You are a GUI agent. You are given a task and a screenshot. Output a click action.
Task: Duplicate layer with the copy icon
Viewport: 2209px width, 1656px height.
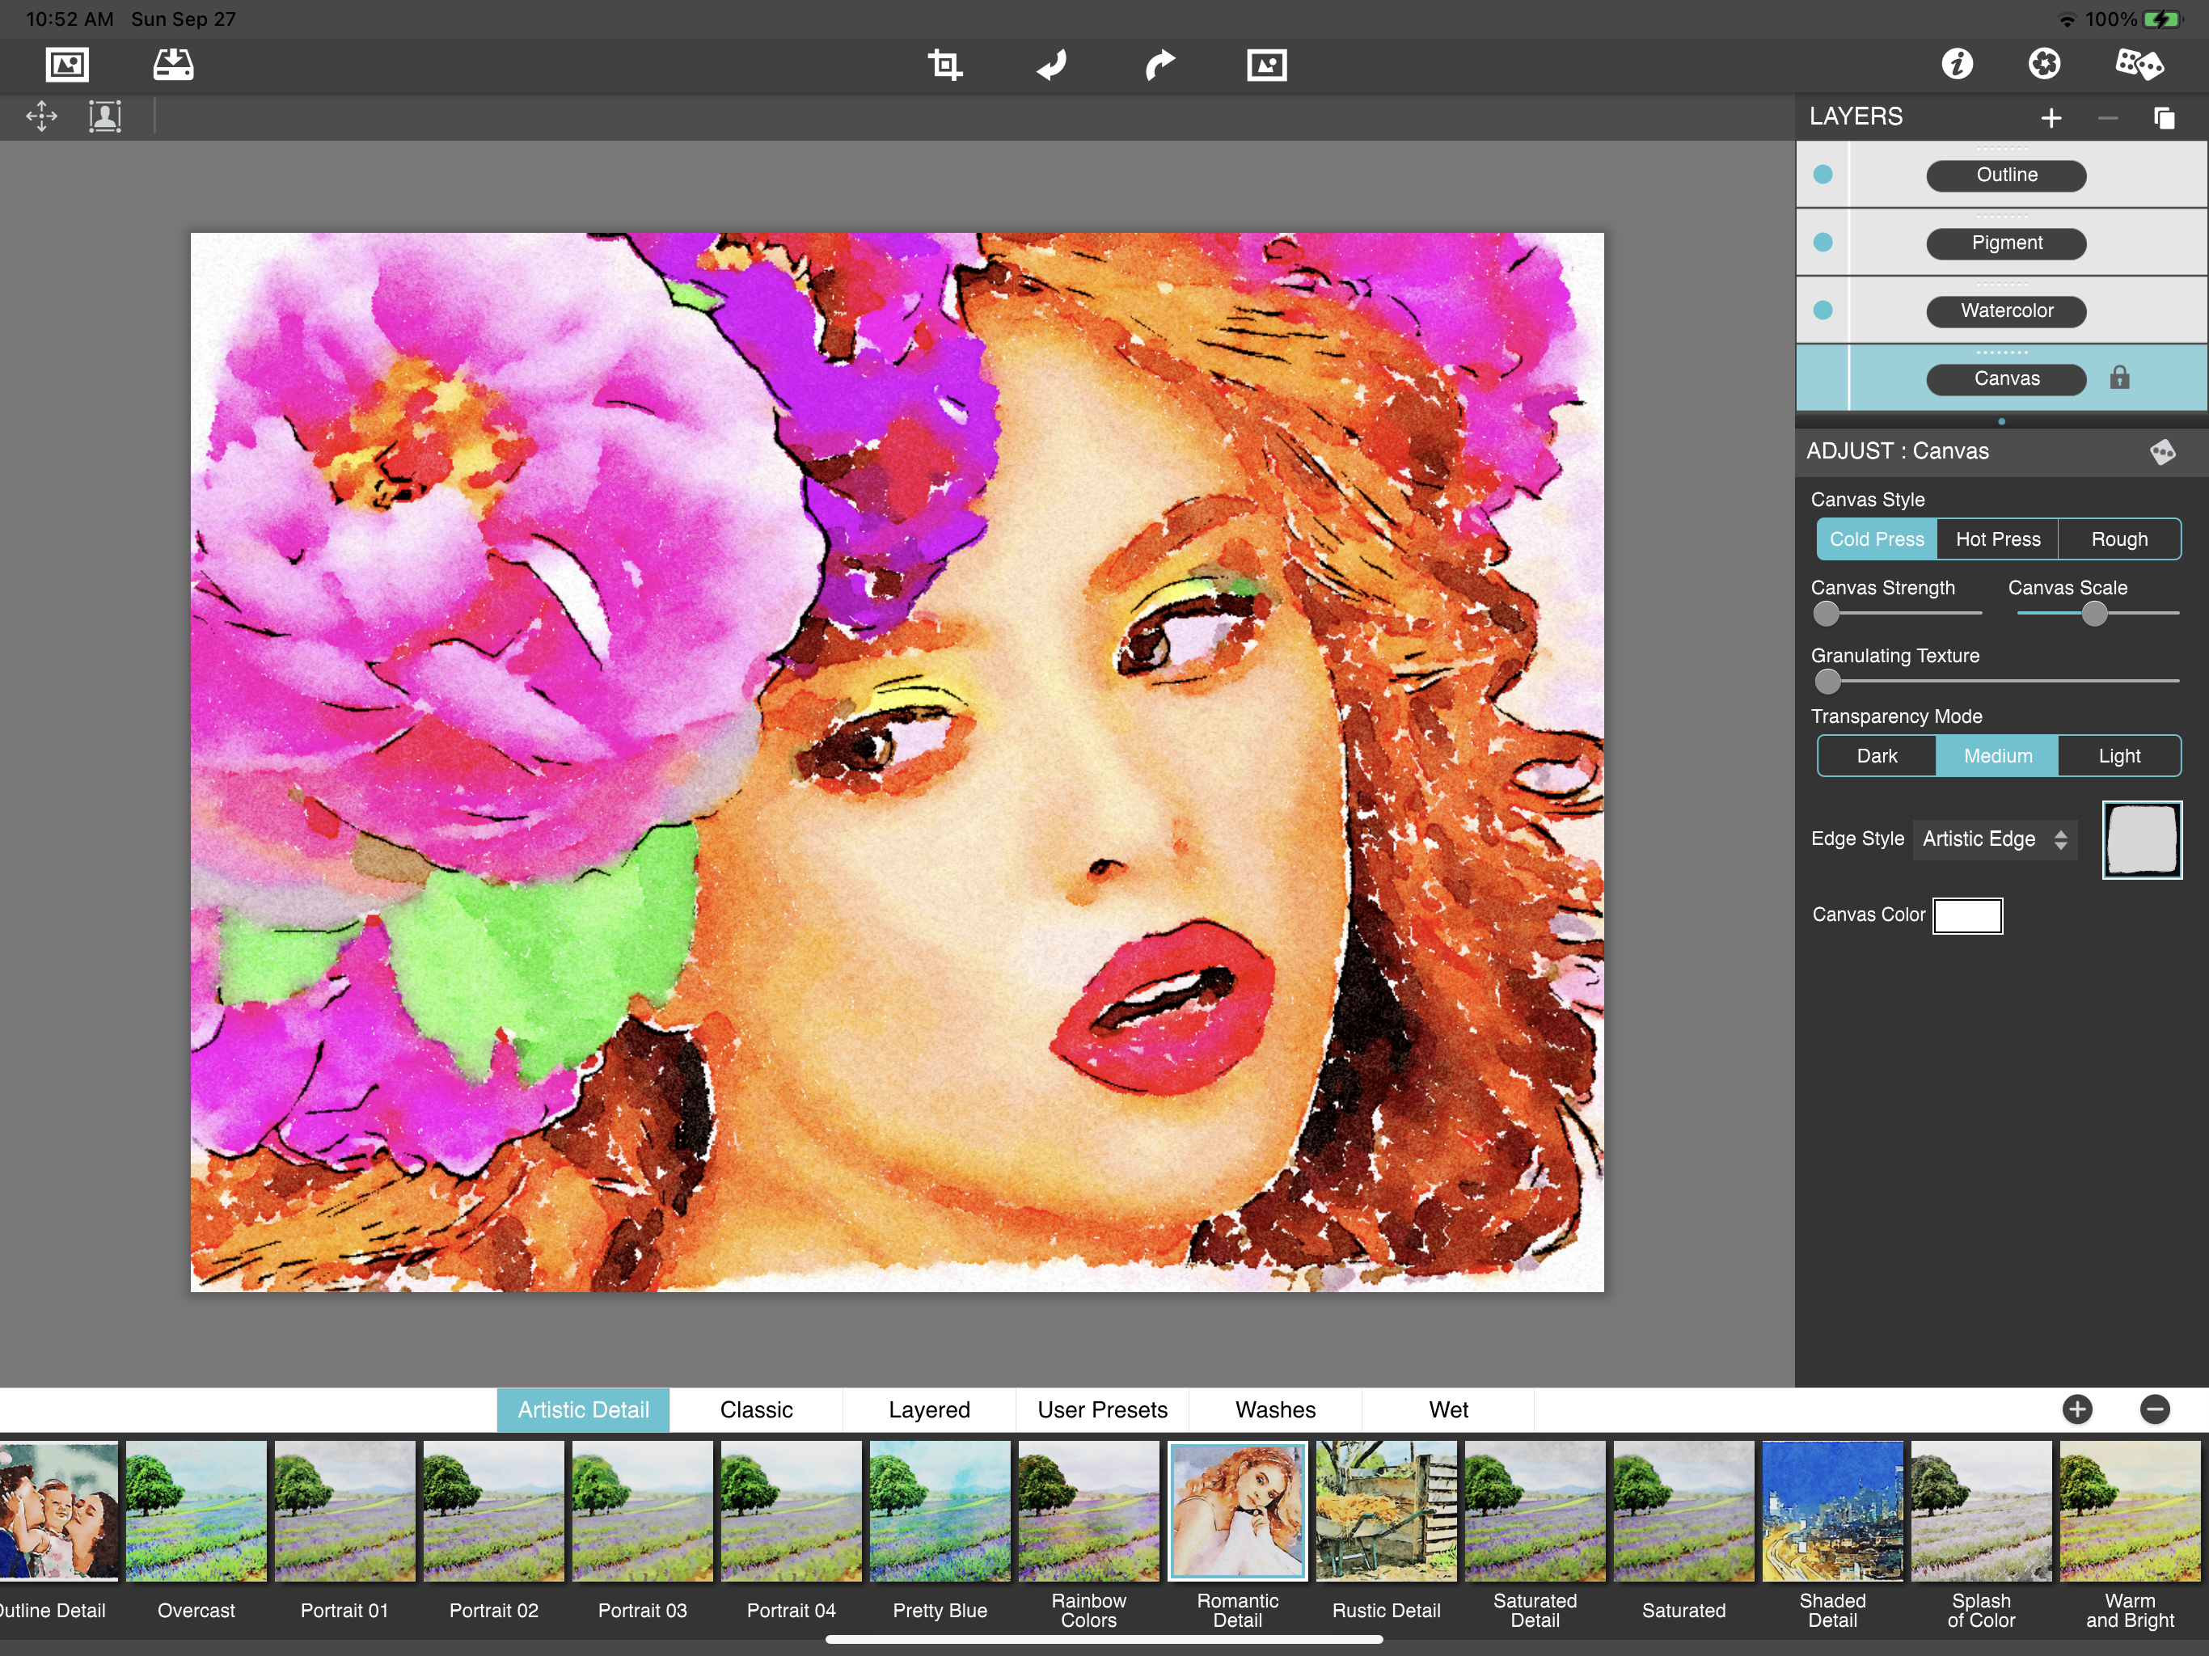tap(2163, 118)
